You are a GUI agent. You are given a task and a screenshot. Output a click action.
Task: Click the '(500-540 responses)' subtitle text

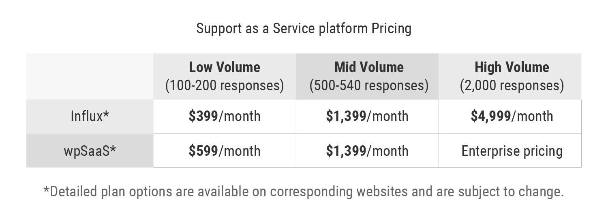click(369, 86)
